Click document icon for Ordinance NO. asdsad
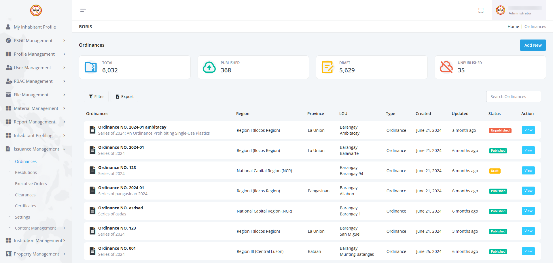Screen dimensions: 553x263 tap(92, 211)
